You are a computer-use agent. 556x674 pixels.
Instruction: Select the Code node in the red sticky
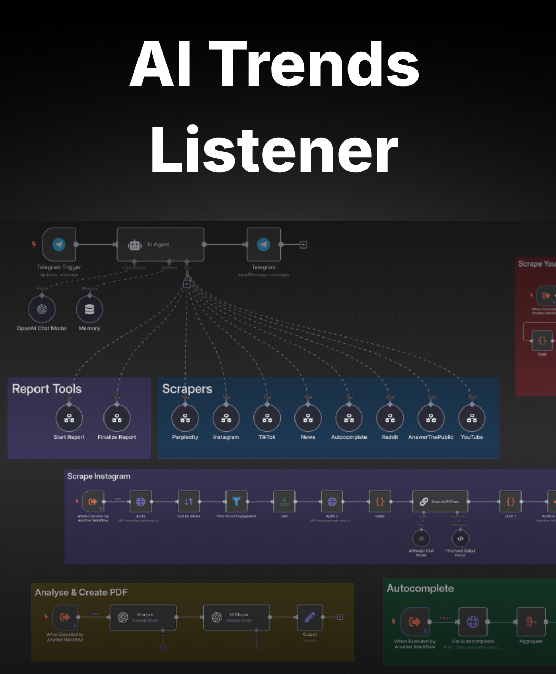tap(543, 341)
